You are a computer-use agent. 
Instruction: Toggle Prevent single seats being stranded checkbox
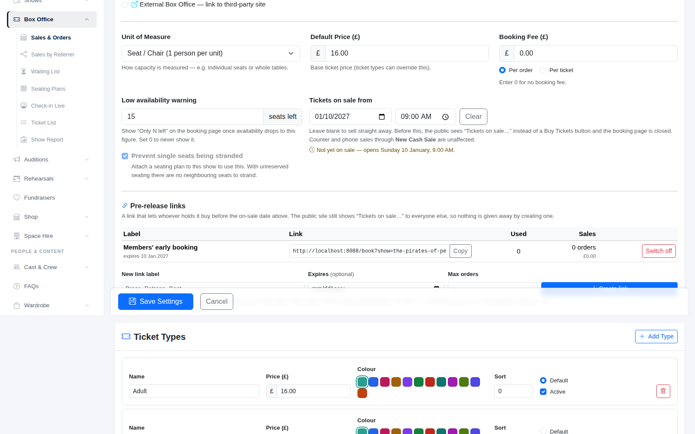pyautogui.click(x=125, y=156)
